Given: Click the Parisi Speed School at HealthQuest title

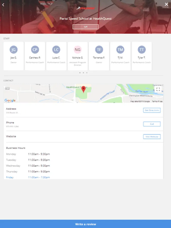Looking at the screenshot, I should 86,18.
